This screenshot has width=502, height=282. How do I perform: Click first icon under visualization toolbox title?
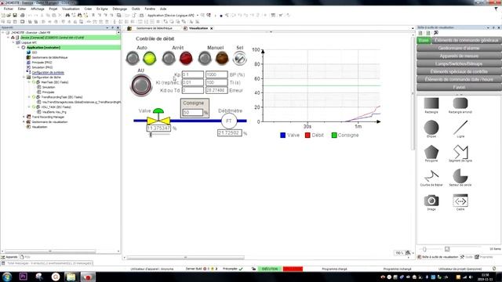pyautogui.click(x=420, y=33)
